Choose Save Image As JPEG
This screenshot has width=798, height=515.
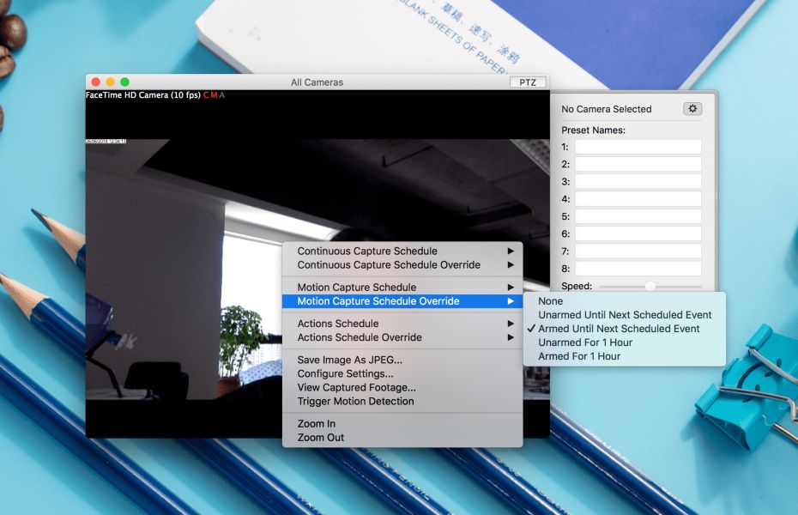click(x=402, y=360)
